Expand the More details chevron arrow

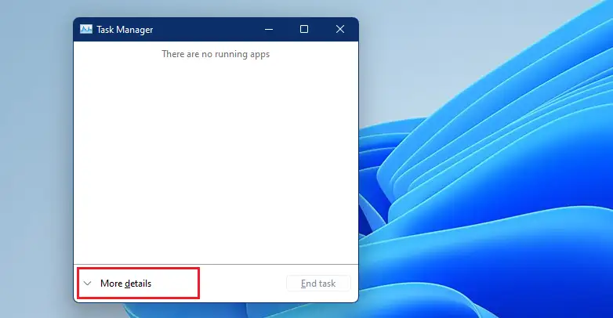coord(88,284)
